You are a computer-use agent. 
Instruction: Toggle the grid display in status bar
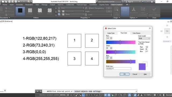(68, 95)
